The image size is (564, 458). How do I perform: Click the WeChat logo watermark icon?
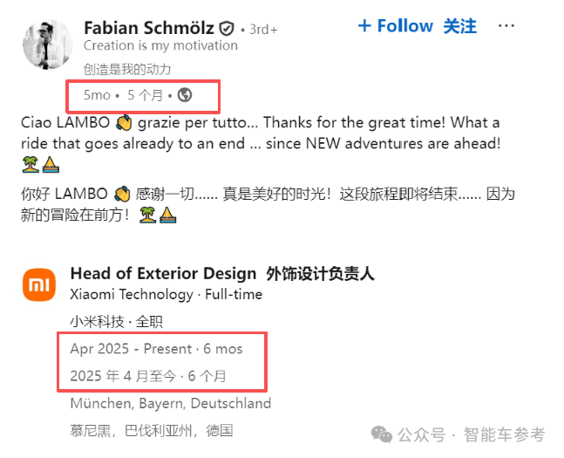(382, 434)
